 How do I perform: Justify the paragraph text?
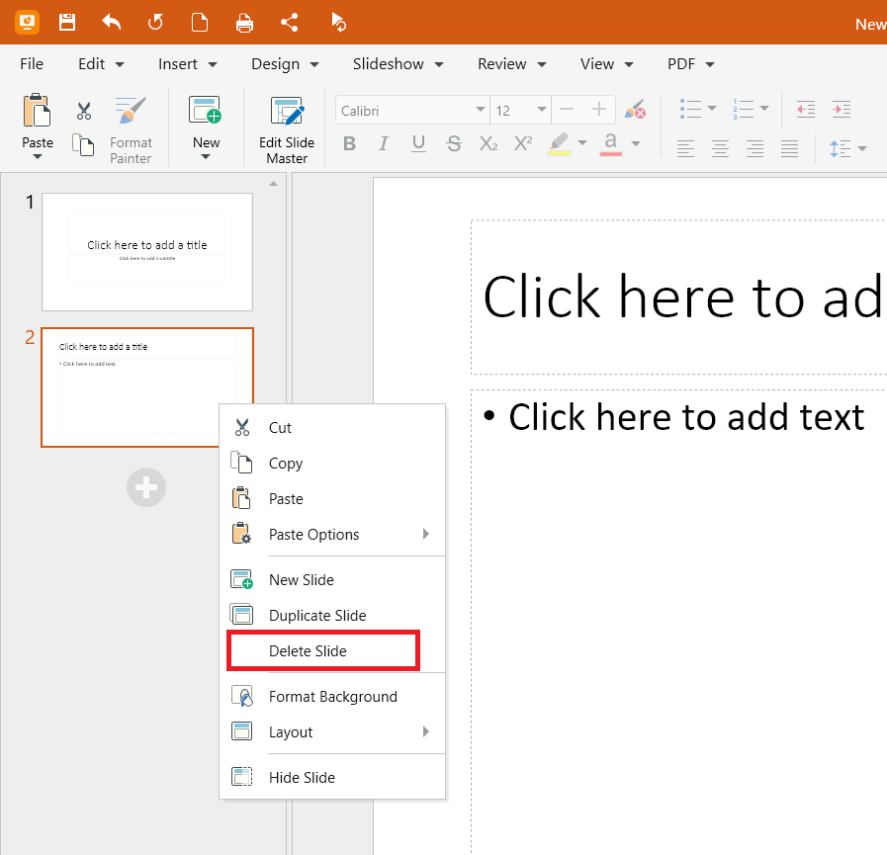point(789,148)
